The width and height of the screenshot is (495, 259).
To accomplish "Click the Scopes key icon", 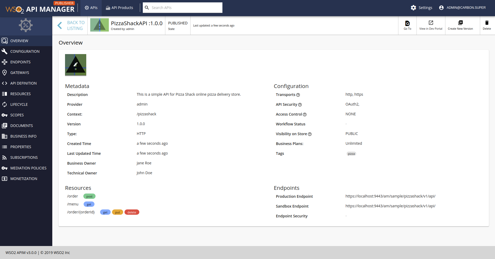I will point(5,115).
